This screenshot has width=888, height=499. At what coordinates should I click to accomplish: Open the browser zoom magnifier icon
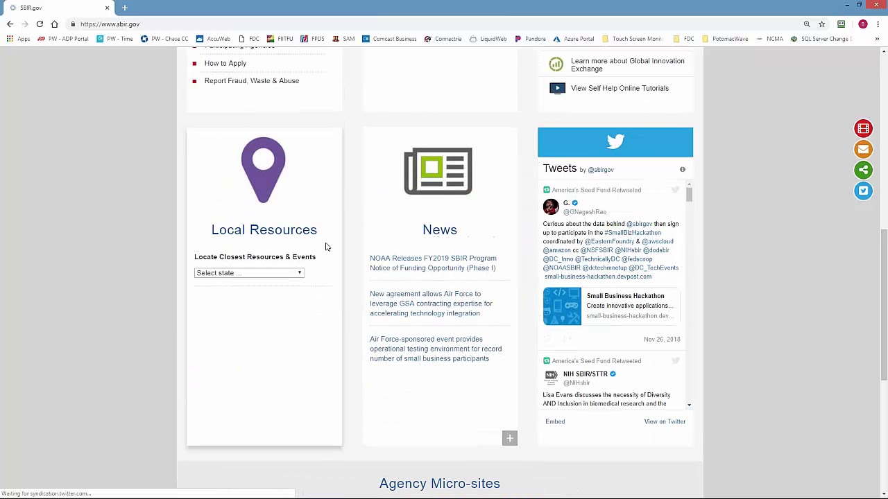(807, 24)
